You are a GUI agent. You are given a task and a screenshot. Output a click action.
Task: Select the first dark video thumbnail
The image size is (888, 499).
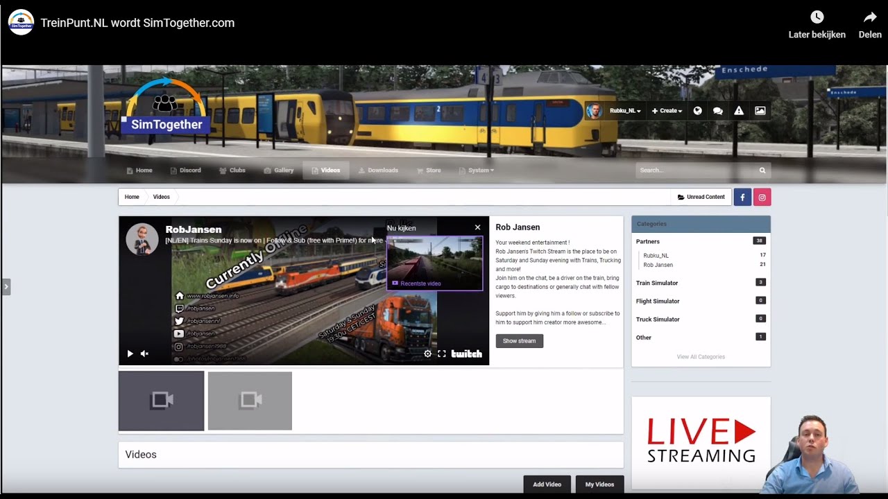162,401
